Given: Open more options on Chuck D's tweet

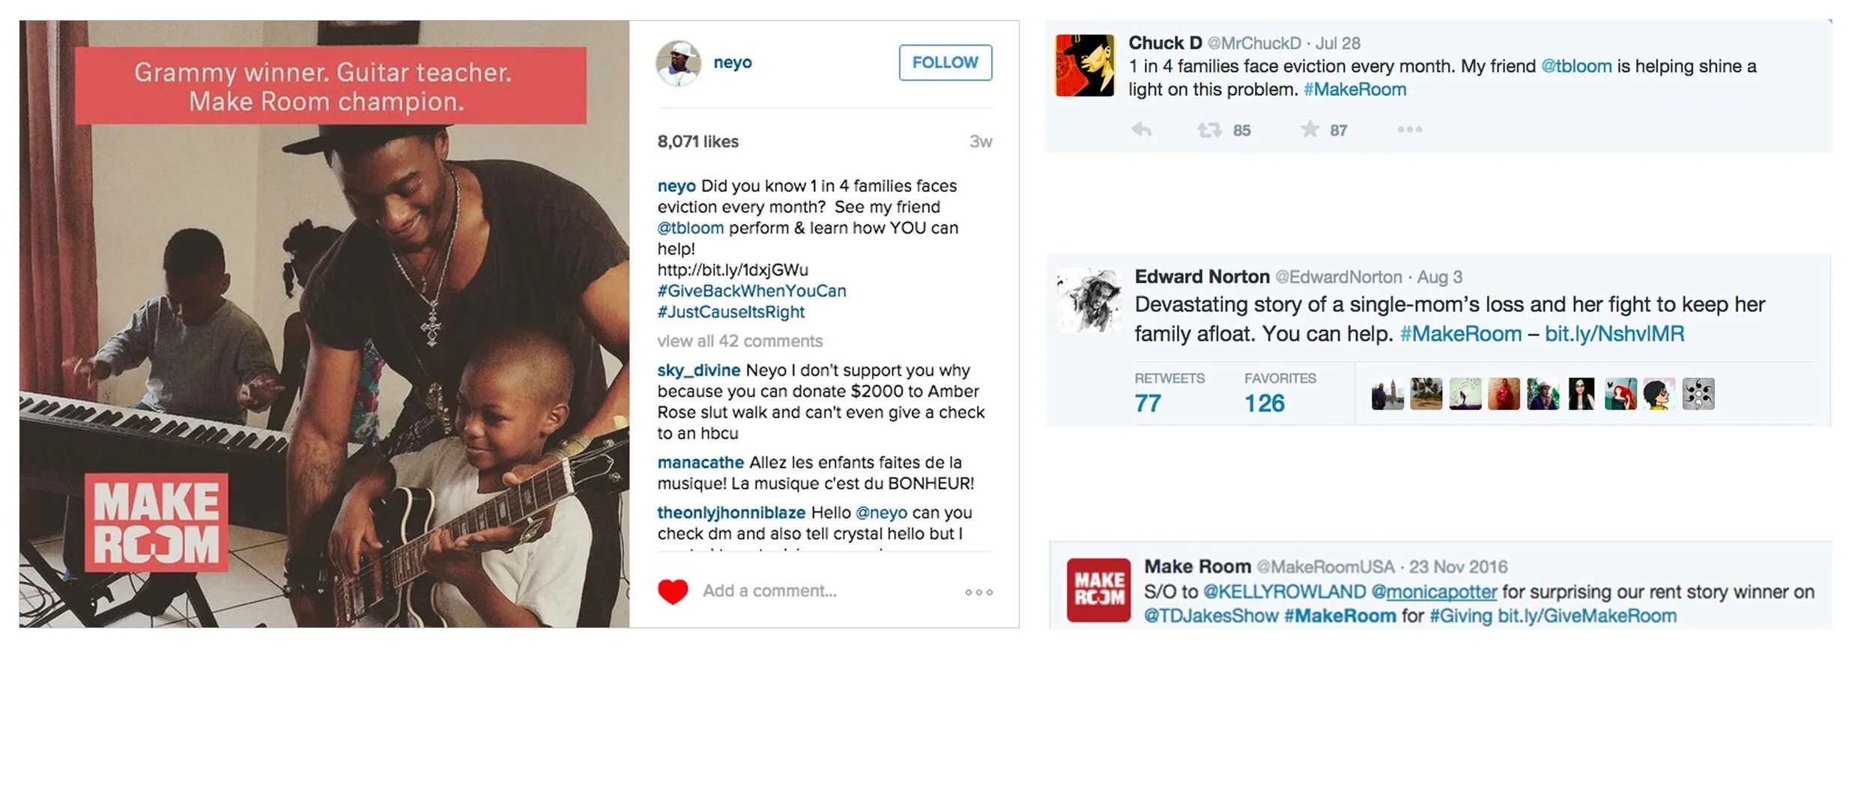Looking at the screenshot, I should pos(1409,130).
